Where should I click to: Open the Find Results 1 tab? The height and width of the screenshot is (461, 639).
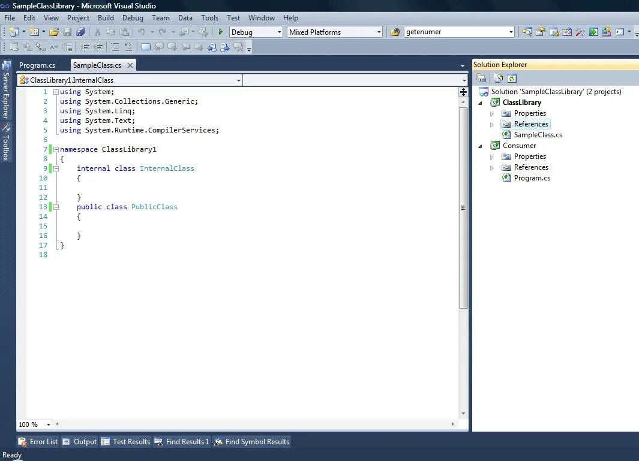pyautogui.click(x=181, y=441)
